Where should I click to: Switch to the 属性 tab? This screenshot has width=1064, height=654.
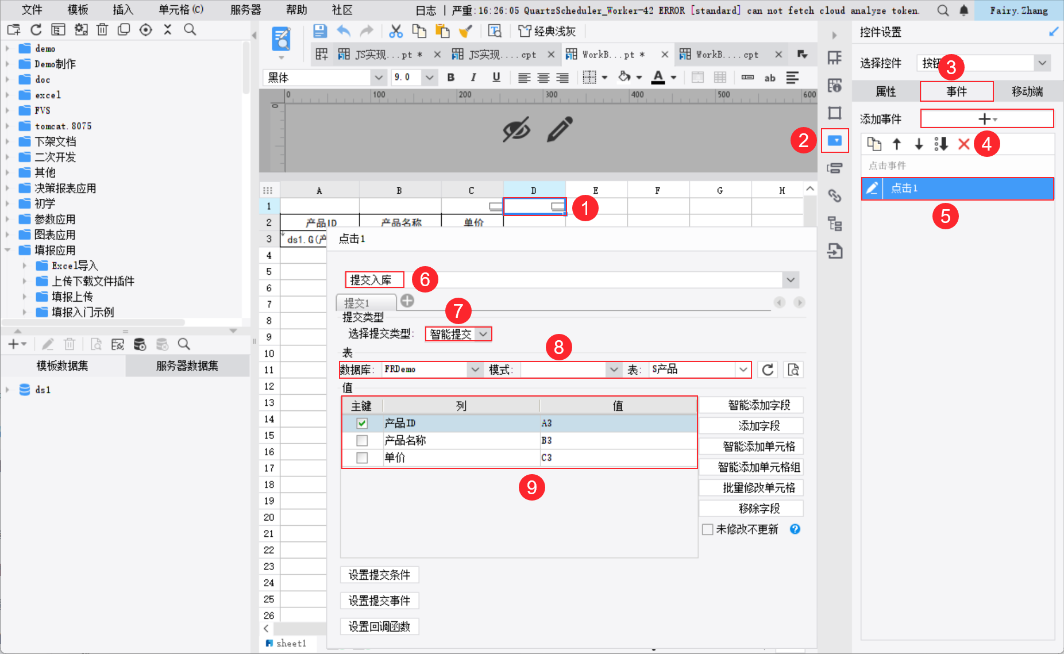pyautogui.click(x=885, y=91)
